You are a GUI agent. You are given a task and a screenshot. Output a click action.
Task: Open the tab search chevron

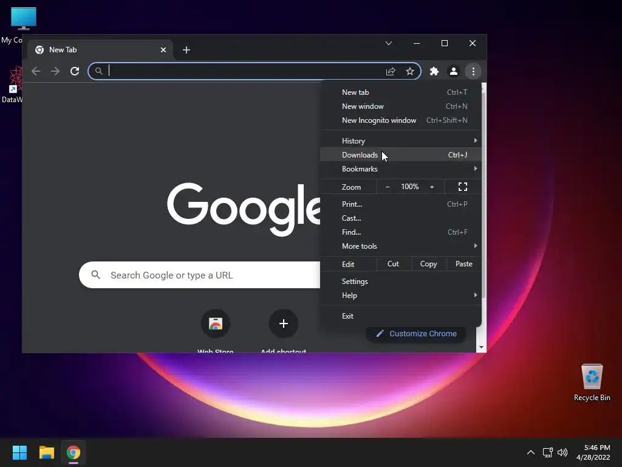coord(389,43)
